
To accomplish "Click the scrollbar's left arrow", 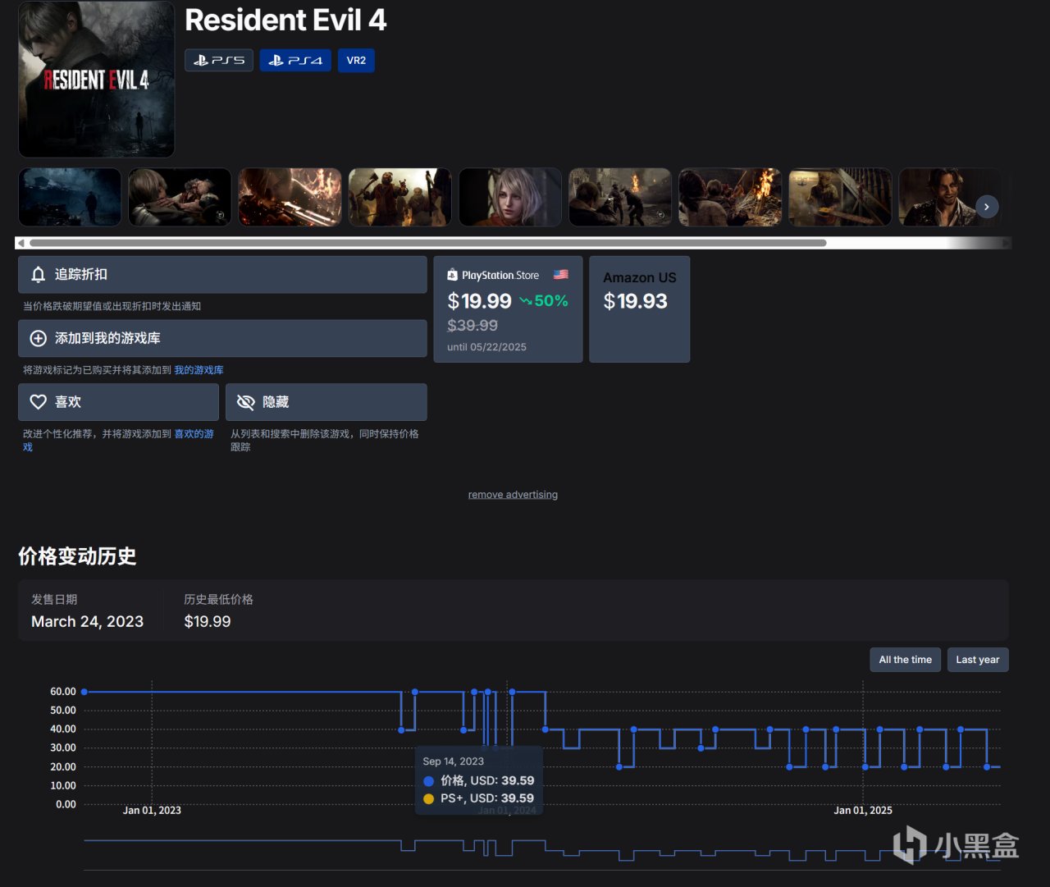I will click(x=21, y=243).
